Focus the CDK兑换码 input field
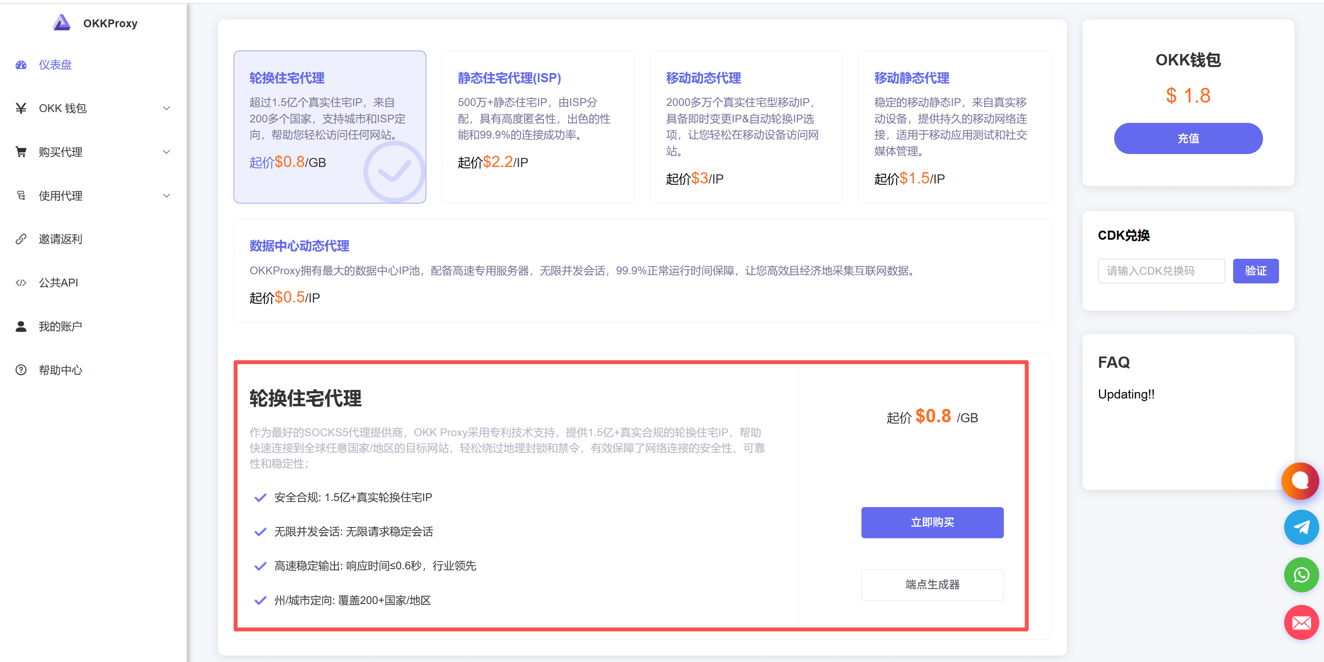1324x662 pixels. (1162, 271)
